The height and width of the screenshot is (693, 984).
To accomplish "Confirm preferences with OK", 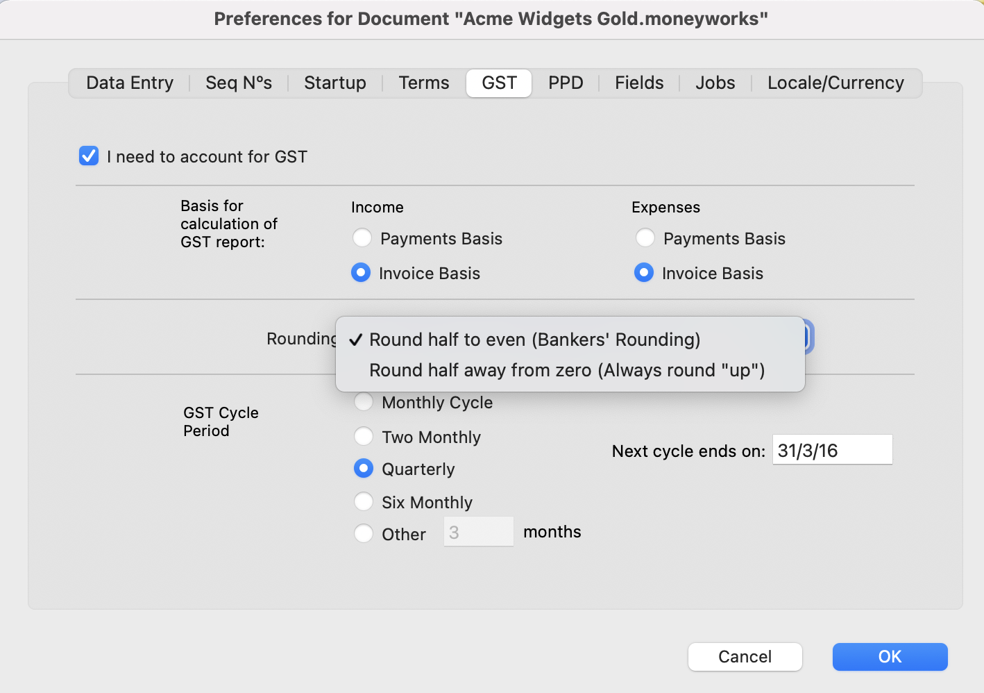I will click(x=890, y=656).
